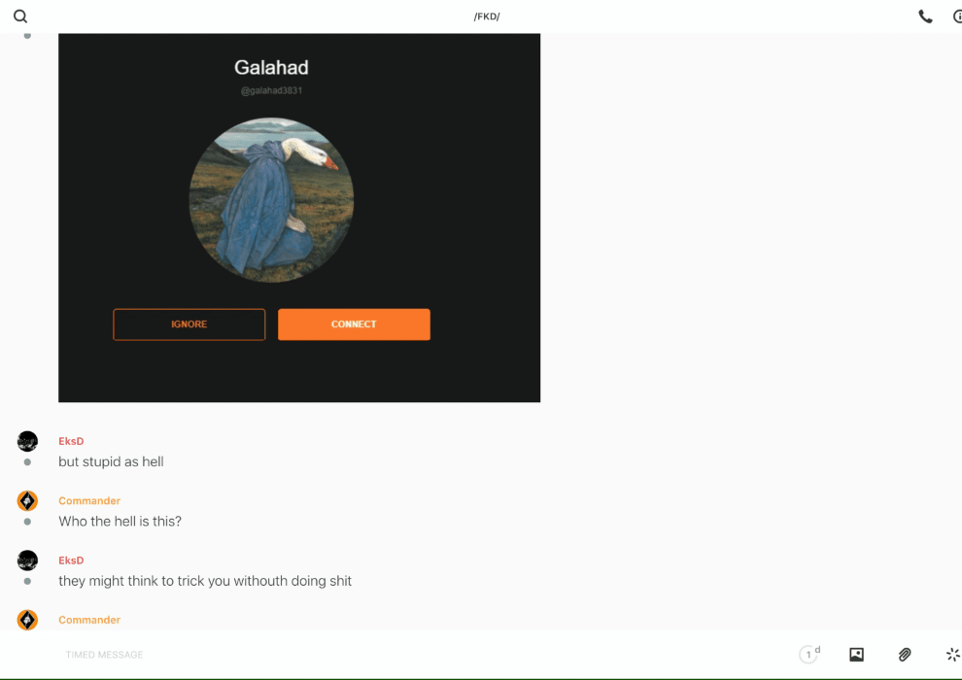Attach a picture using the image icon
This screenshot has width=962, height=680.
[856, 655]
